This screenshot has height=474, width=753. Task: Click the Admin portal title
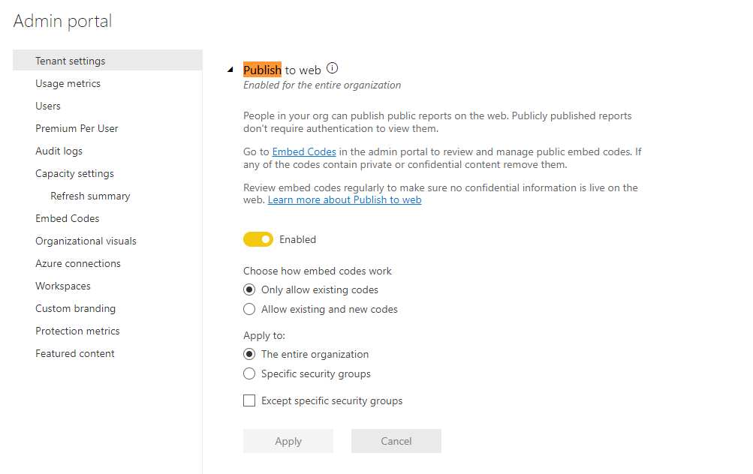pyautogui.click(x=62, y=21)
